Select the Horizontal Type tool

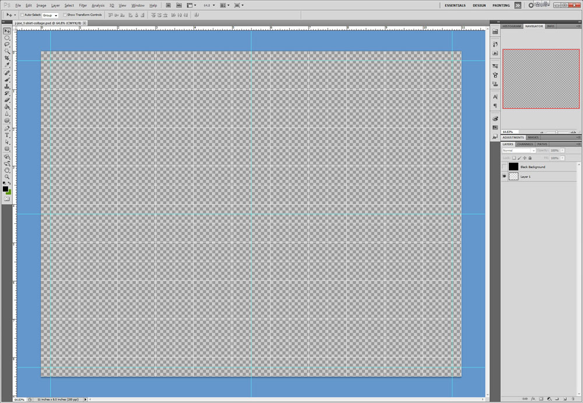pos(7,135)
